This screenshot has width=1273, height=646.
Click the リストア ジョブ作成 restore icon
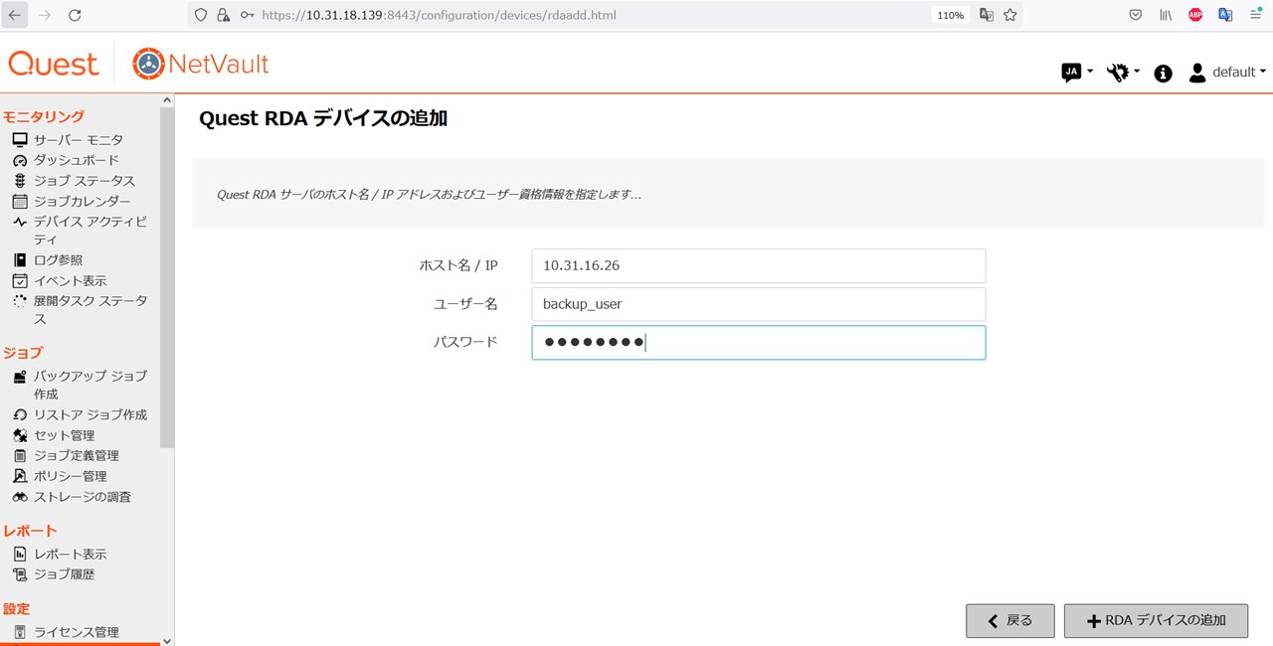[20, 415]
